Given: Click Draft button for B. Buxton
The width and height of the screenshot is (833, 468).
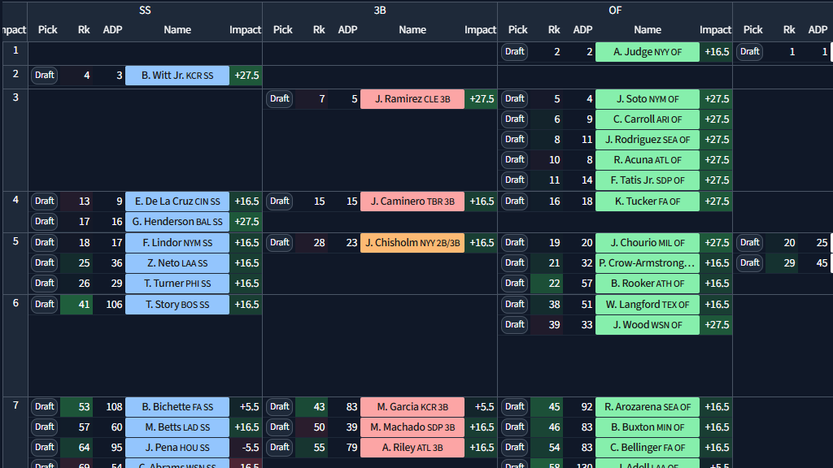Looking at the screenshot, I should click(x=514, y=427).
